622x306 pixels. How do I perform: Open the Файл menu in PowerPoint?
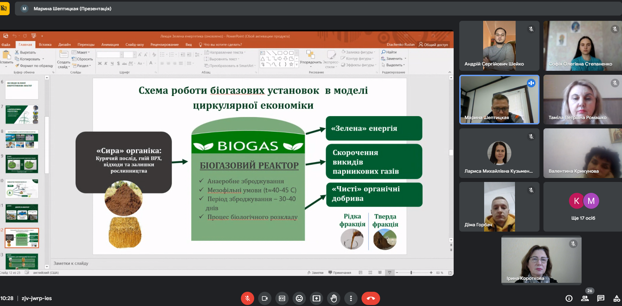click(x=6, y=45)
